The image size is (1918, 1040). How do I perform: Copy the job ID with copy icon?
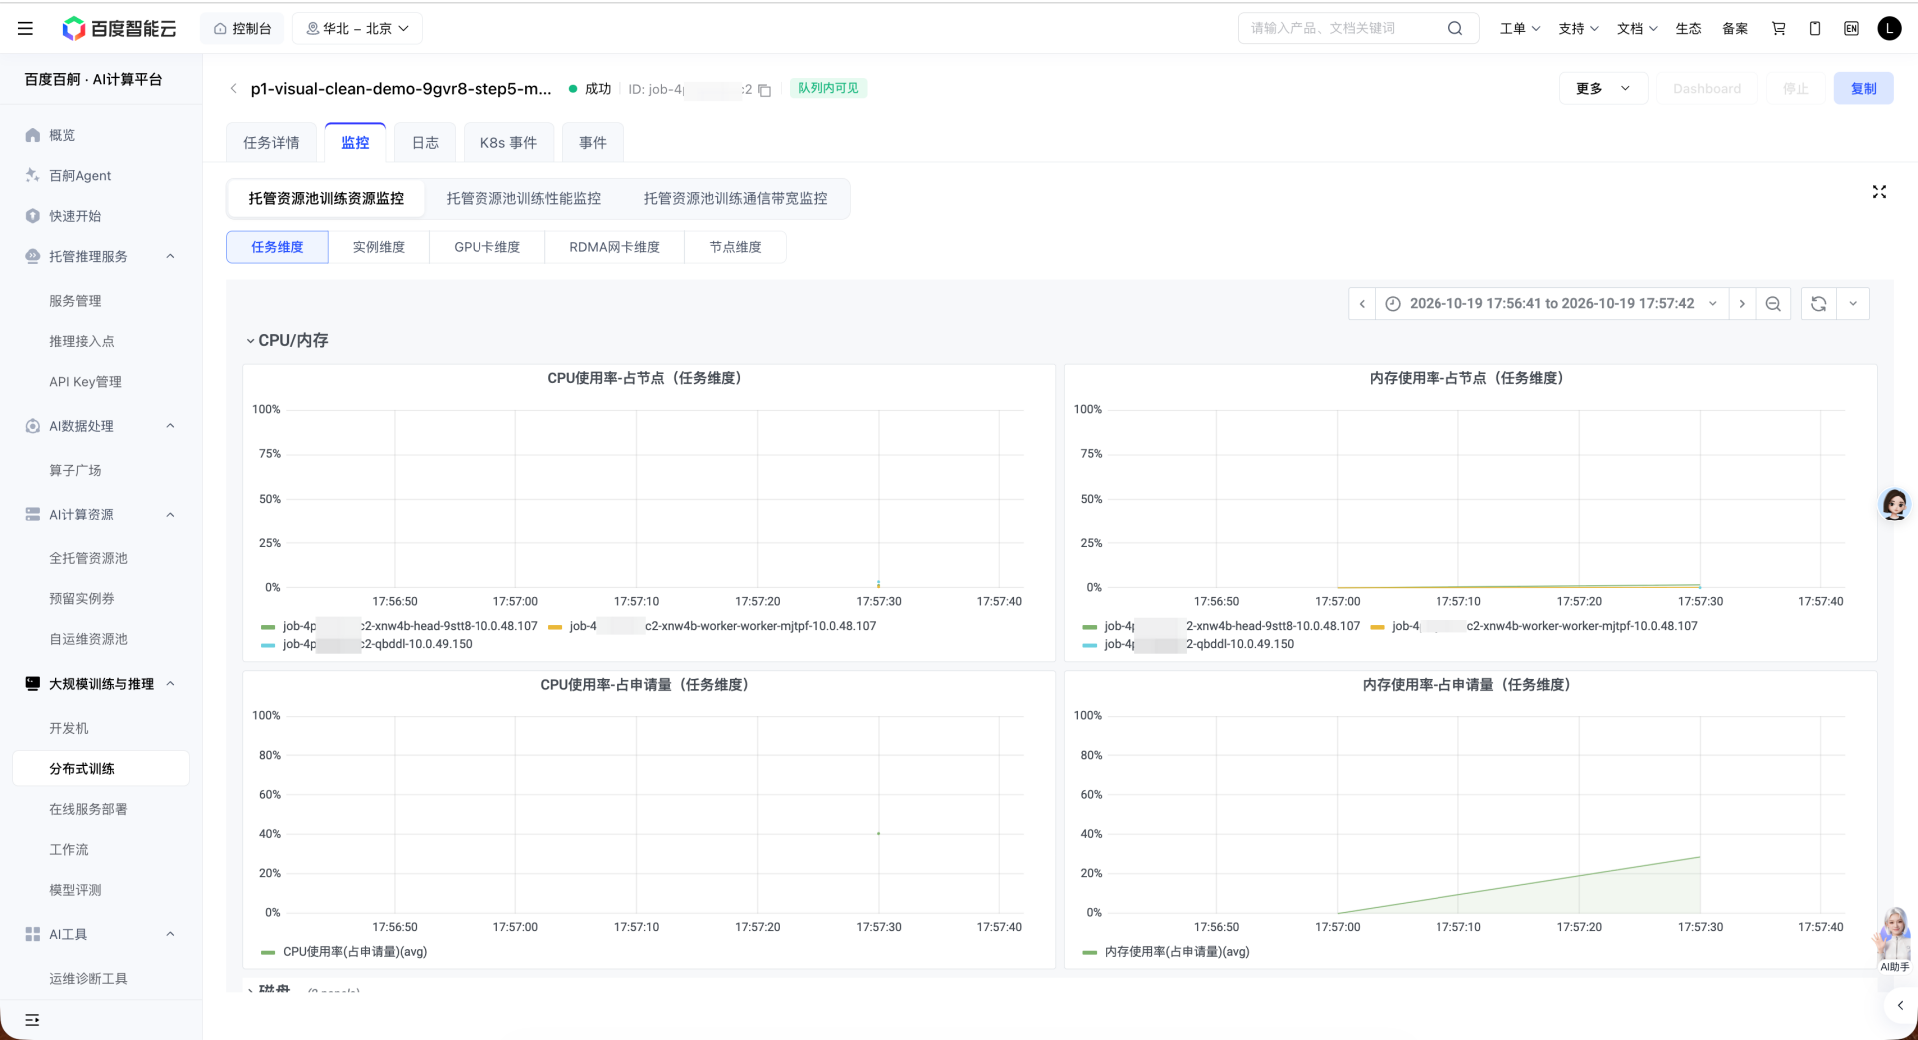click(765, 90)
